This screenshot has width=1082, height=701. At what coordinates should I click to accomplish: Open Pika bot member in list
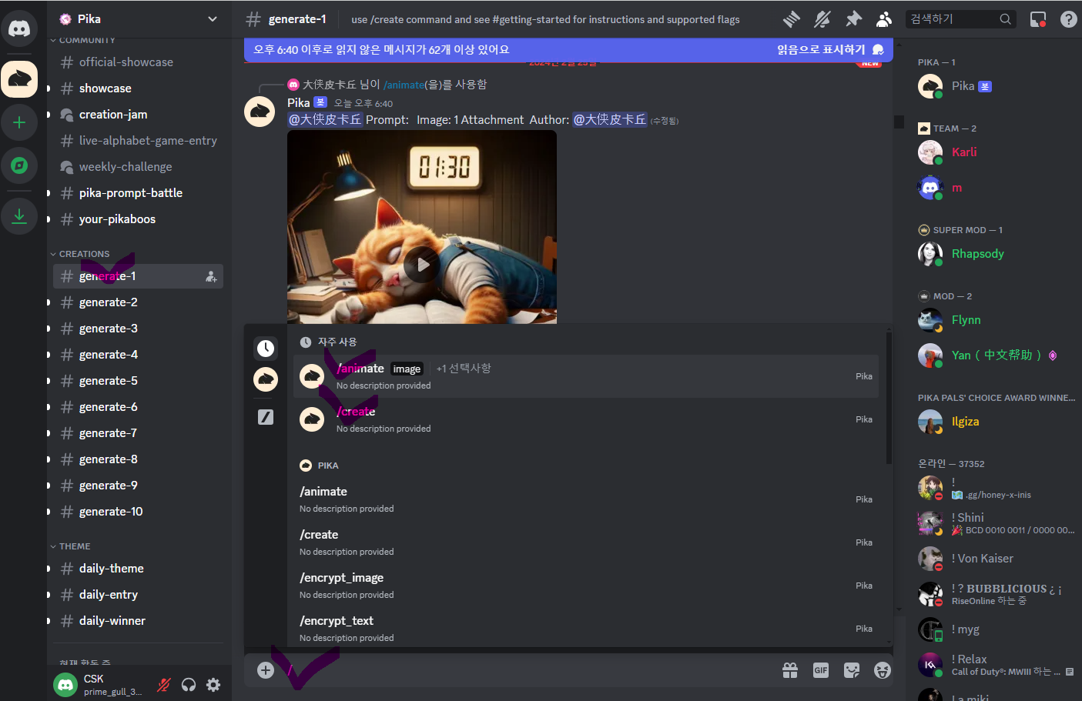point(995,86)
